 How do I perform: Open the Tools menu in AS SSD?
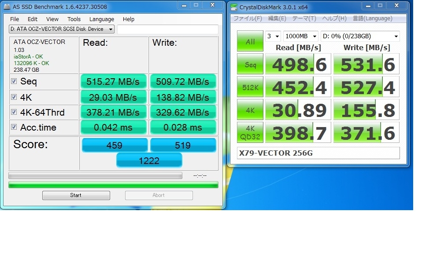click(x=74, y=19)
